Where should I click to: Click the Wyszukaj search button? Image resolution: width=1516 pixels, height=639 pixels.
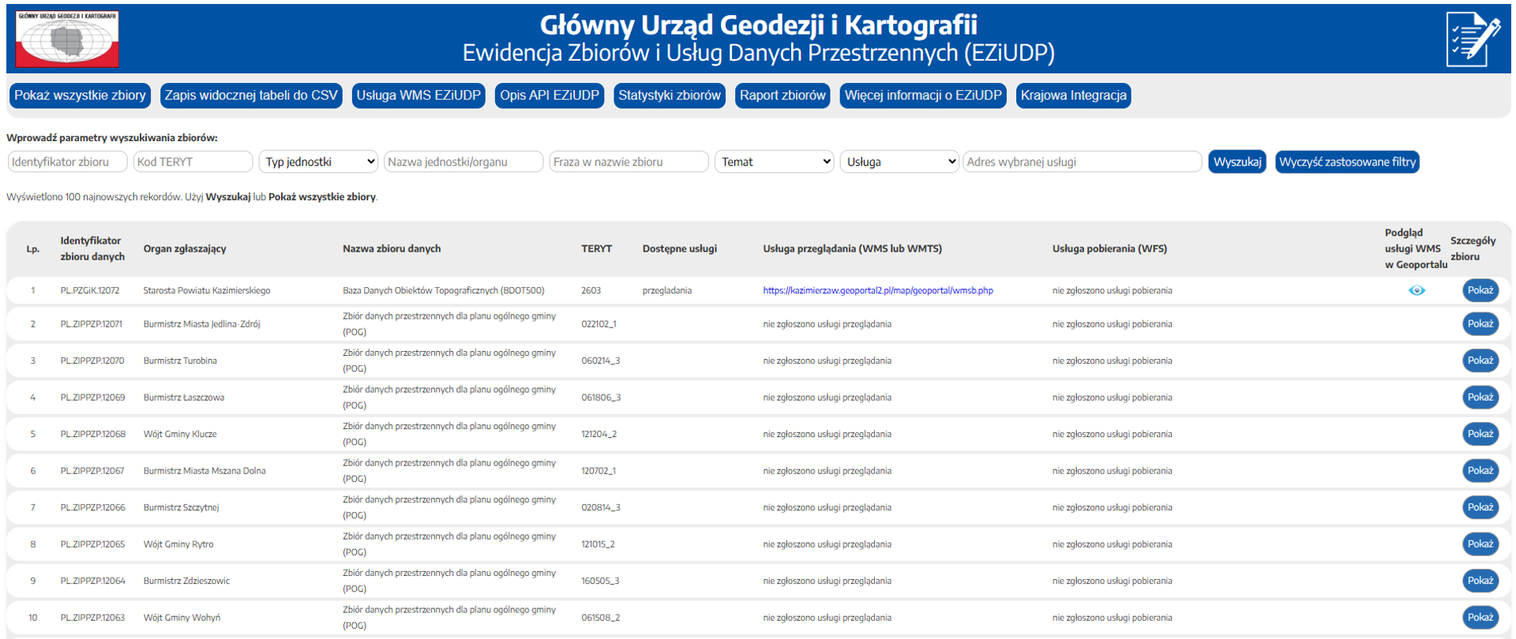tap(1237, 162)
